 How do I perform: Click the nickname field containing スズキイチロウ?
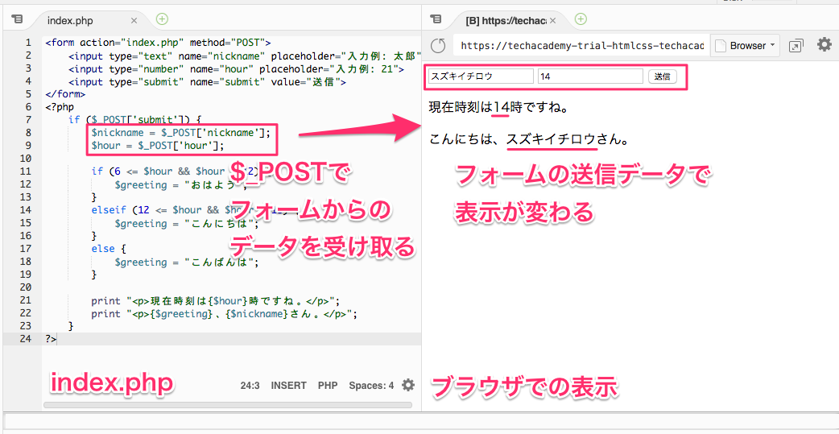tap(481, 76)
